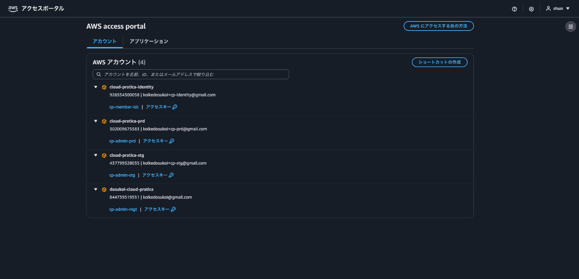
Task: Click the account ID 437799328035 line
Action: (x=158, y=163)
